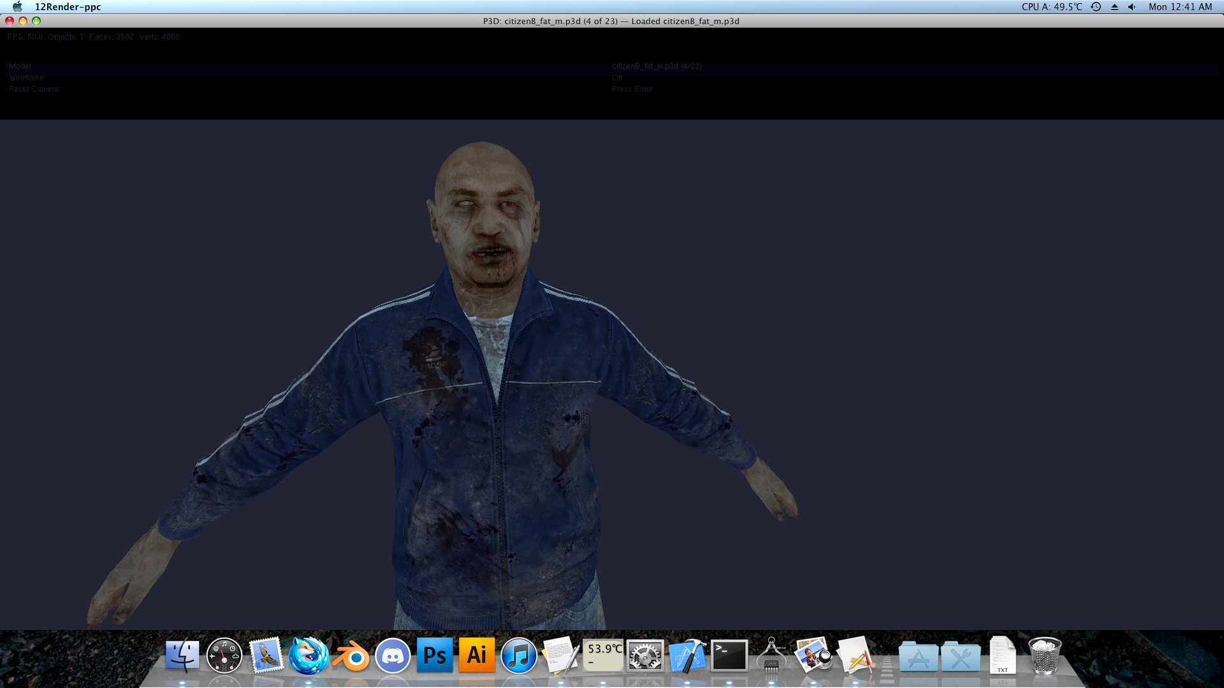
Task: Open Discord from the dock
Action: pyautogui.click(x=393, y=656)
